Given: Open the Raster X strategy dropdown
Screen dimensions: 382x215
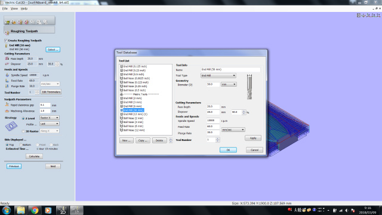Looking at the screenshot, I should 50,118.
